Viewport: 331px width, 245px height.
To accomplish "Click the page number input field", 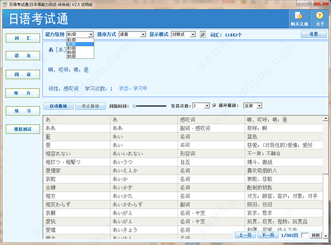I will coord(305,235).
